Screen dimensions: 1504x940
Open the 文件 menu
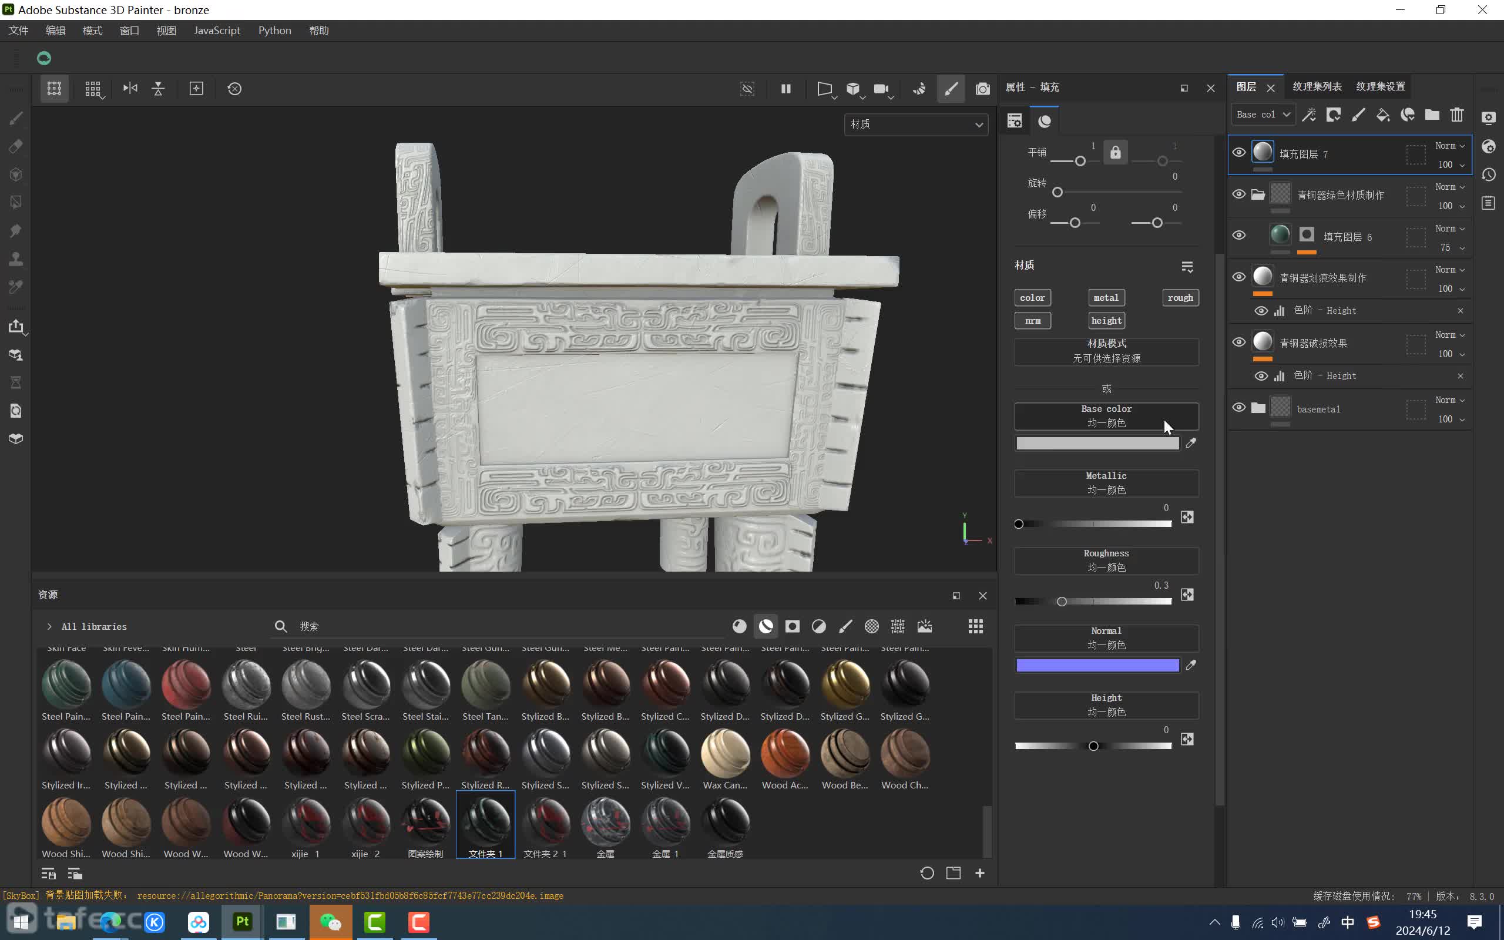(x=19, y=31)
